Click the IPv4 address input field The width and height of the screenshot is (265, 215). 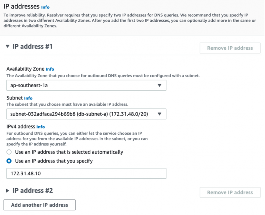coord(86,173)
